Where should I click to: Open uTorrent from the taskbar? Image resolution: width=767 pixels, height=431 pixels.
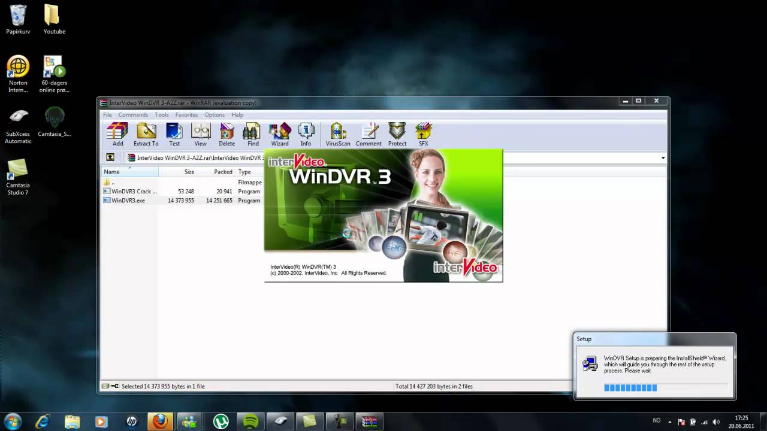(221, 422)
